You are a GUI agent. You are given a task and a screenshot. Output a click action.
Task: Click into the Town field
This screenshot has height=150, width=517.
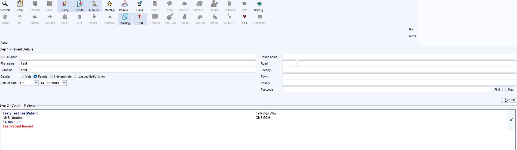[399, 76]
